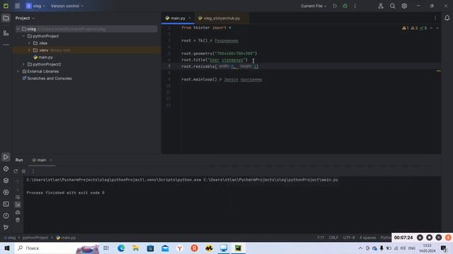Click oleg breadcrumb in navigation bar
The width and height of the screenshot is (453, 254).
9,238
